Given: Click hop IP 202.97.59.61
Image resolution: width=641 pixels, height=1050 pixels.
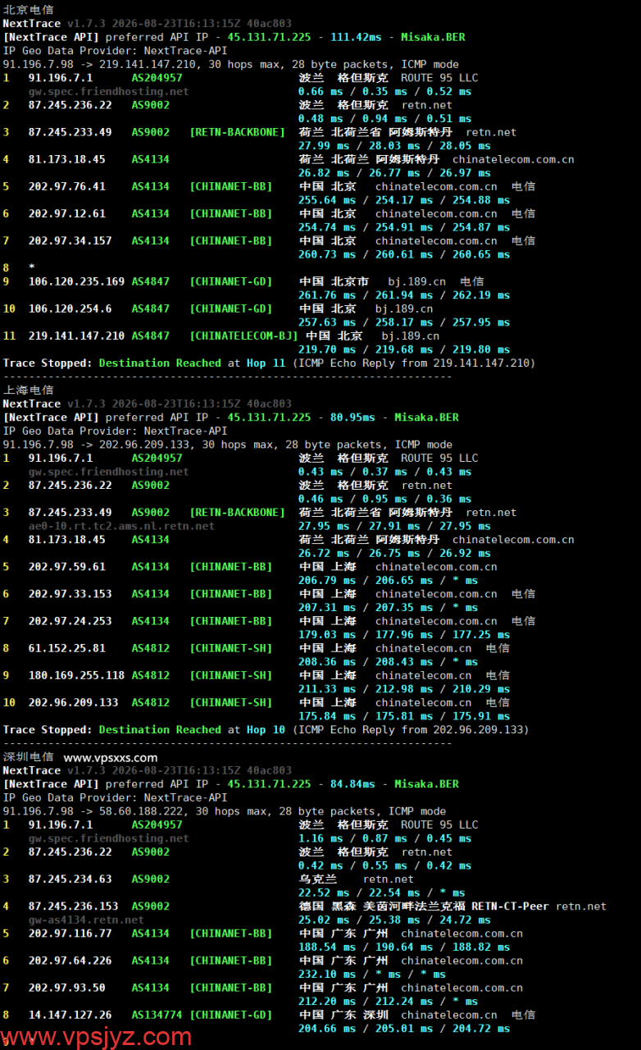Looking at the screenshot, I should pyautogui.click(x=67, y=567).
